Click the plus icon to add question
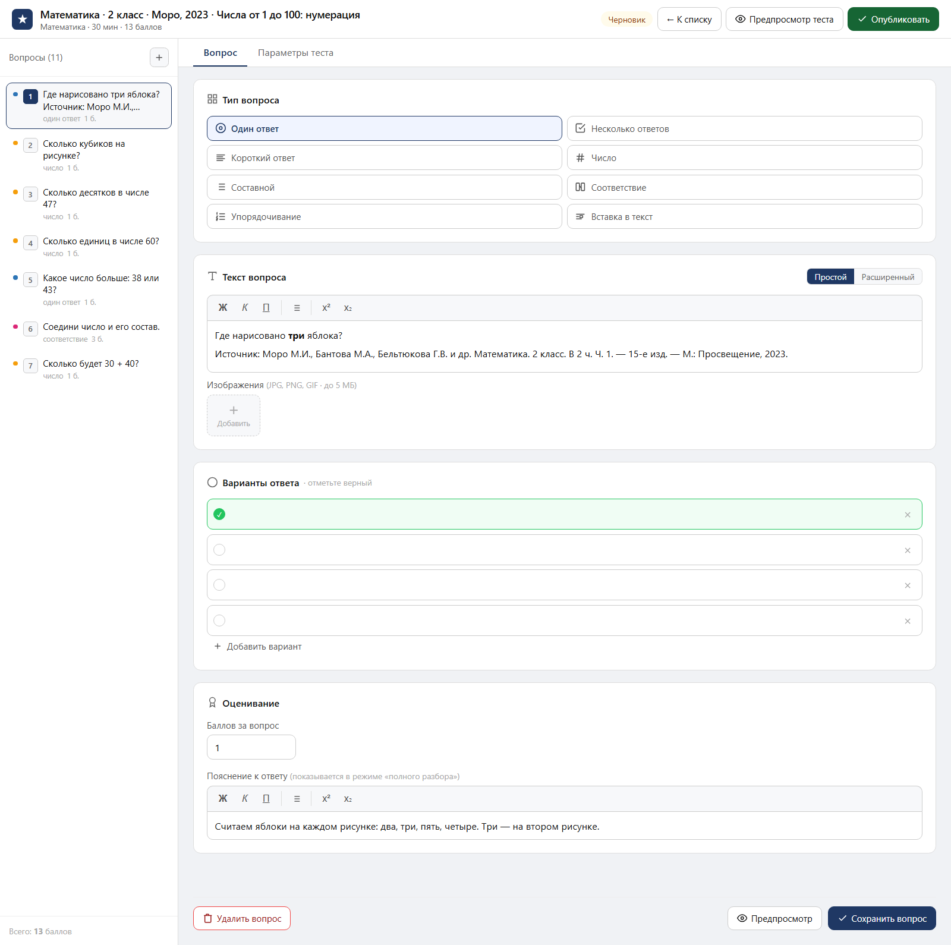The image size is (951, 945). click(159, 58)
